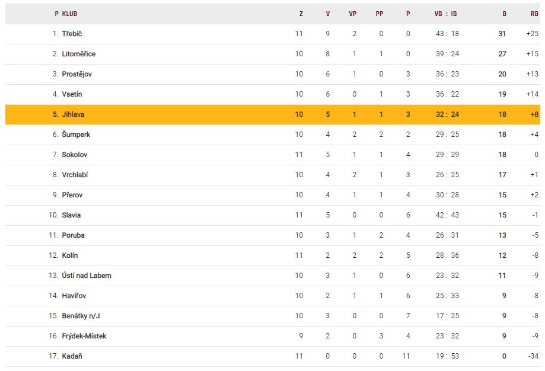Click the KLUB column header
Screen dimensions: 545x371
[69, 14]
